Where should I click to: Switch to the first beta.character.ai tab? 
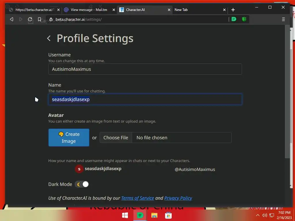pyautogui.click(x=34, y=10)
